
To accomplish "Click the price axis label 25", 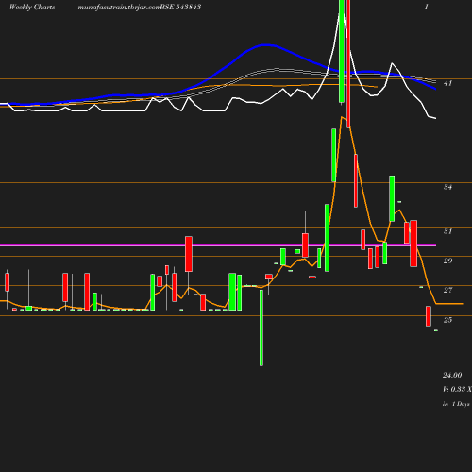I will 447,320.
